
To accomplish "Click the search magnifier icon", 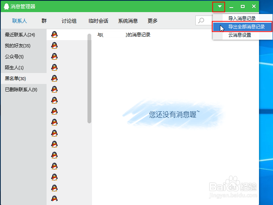I will click(x=201, y=20).
